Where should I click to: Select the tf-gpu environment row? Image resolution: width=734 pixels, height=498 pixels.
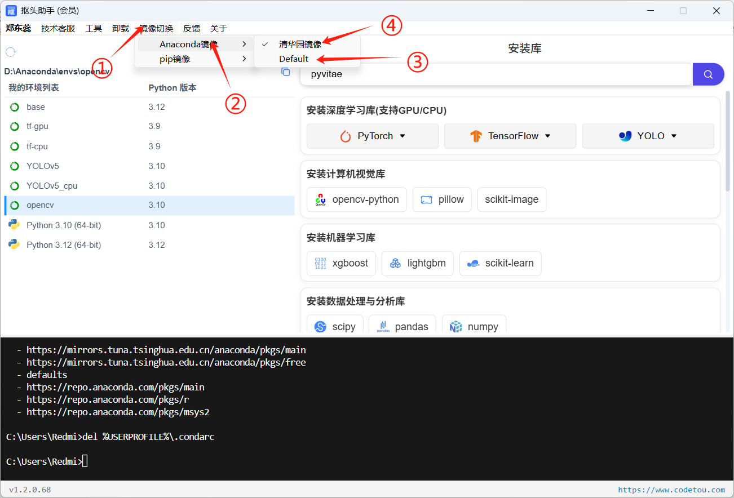point(149,126)
